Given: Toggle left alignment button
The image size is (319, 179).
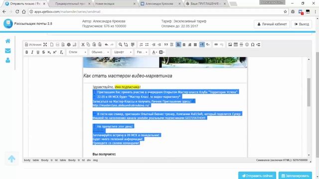Looking at the screenshot, I should coord(178,45).
